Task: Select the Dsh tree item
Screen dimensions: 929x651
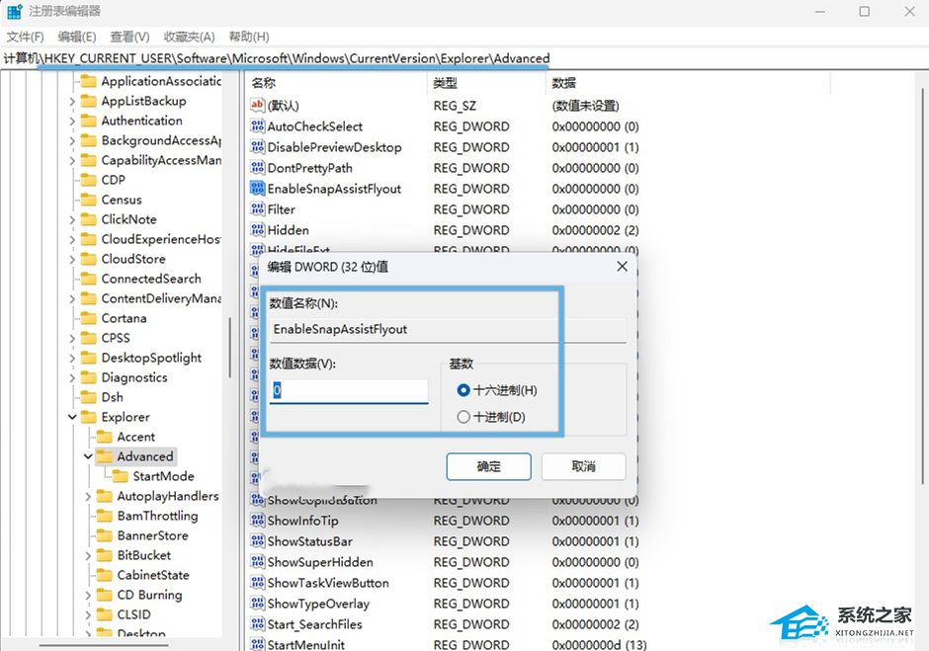Action: point(112,397)
